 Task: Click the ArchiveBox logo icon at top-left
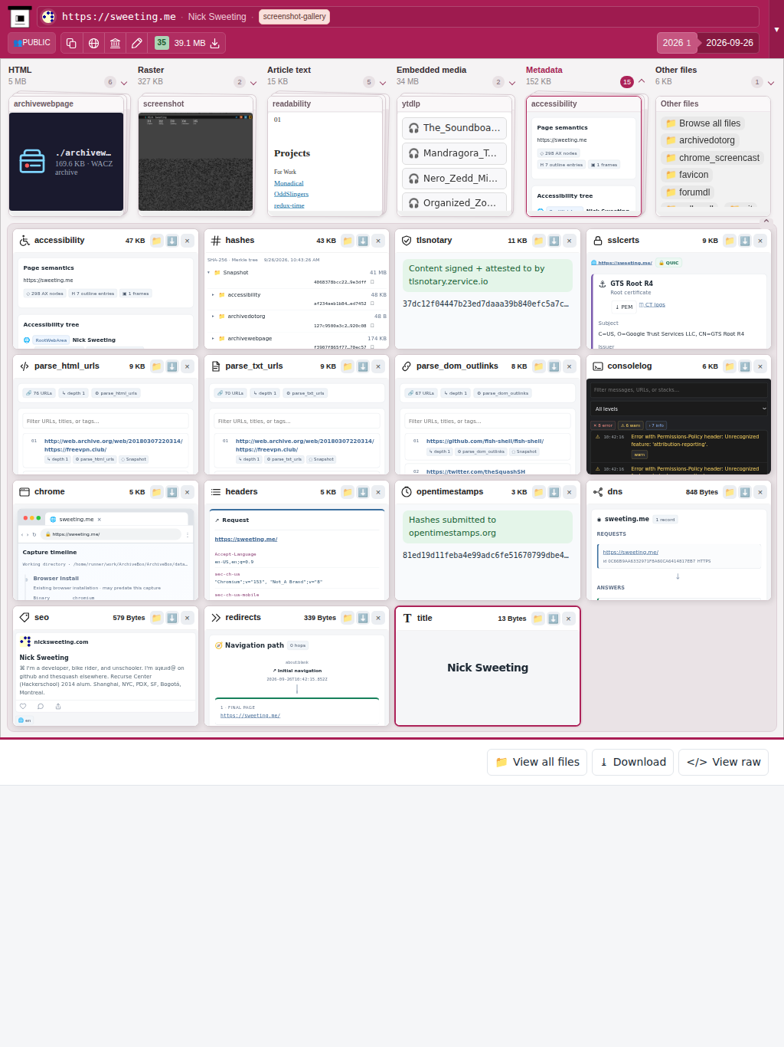pos(20,17)
